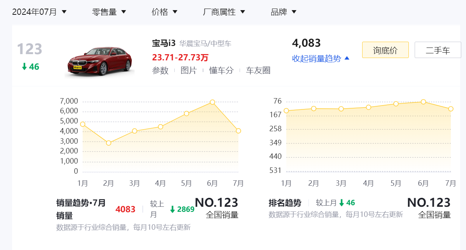
Task: Click the 二手车 button
Action: pos(438,50)
